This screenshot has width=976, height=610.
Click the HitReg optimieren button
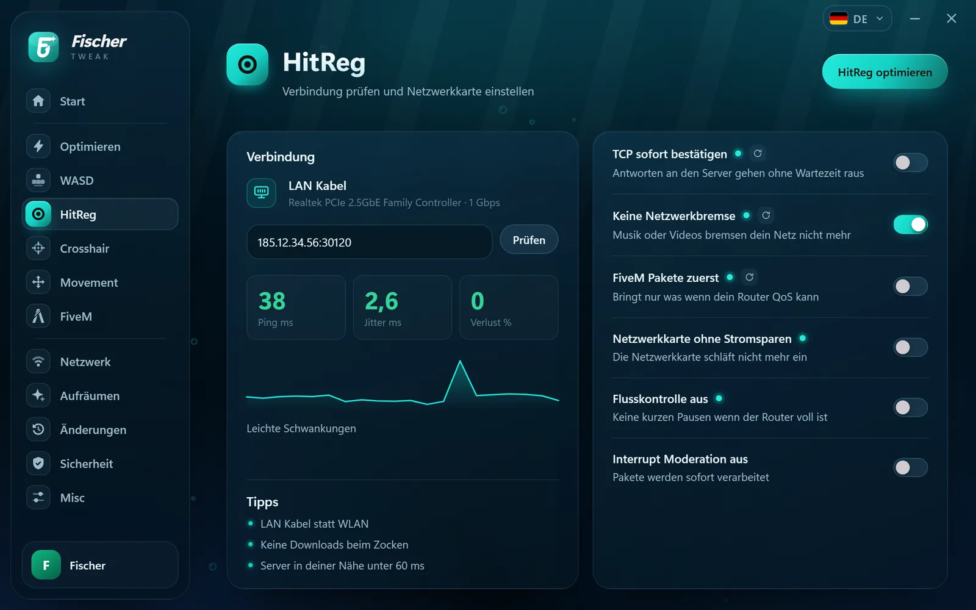884,72
